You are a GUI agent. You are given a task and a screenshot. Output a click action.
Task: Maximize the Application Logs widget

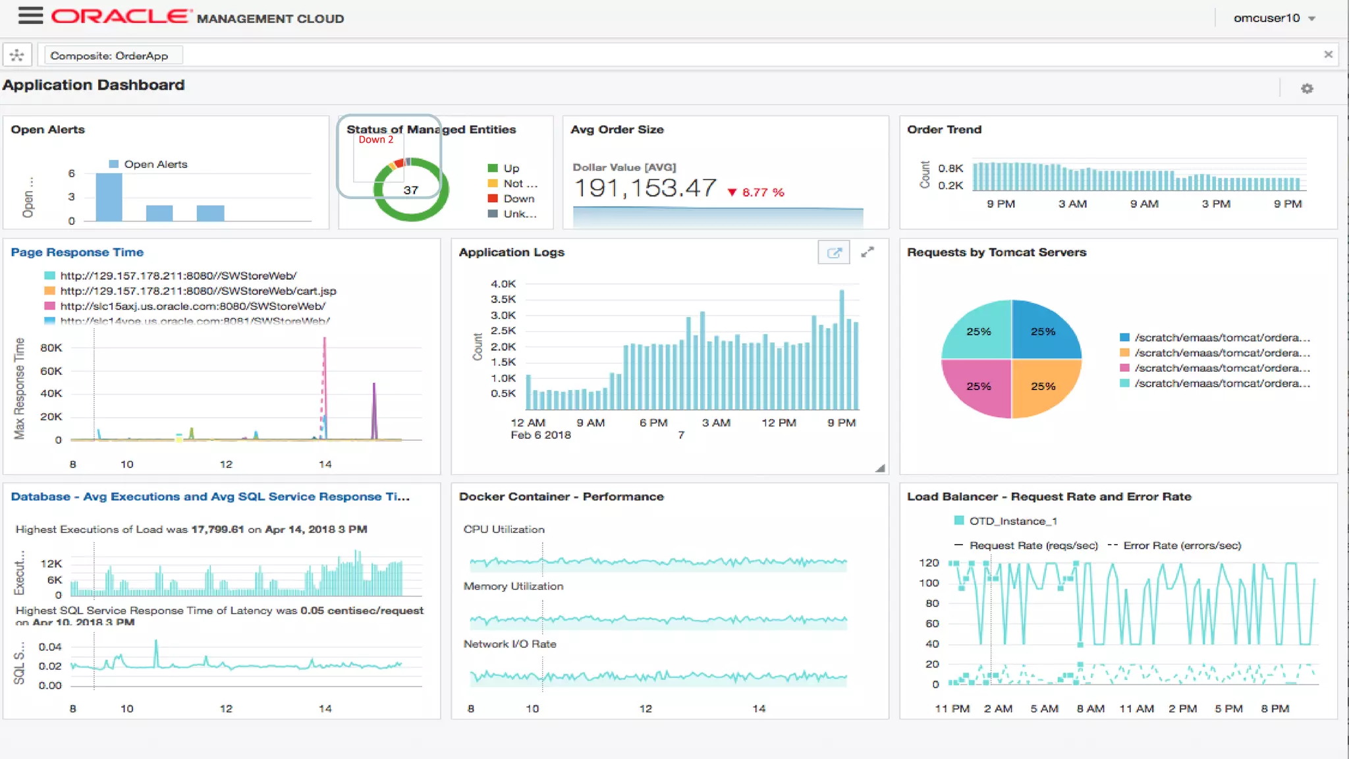click(867, 252)
